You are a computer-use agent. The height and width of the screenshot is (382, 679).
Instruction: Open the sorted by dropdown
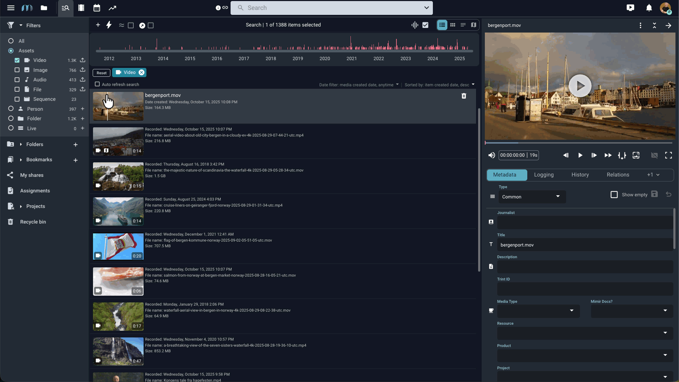coord(439,85)
